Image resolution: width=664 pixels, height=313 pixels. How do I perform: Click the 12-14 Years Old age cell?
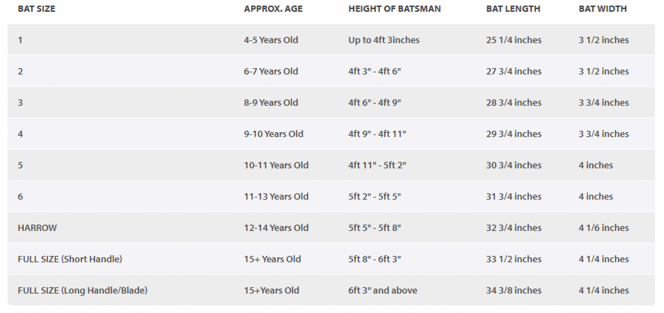(276, 228)
